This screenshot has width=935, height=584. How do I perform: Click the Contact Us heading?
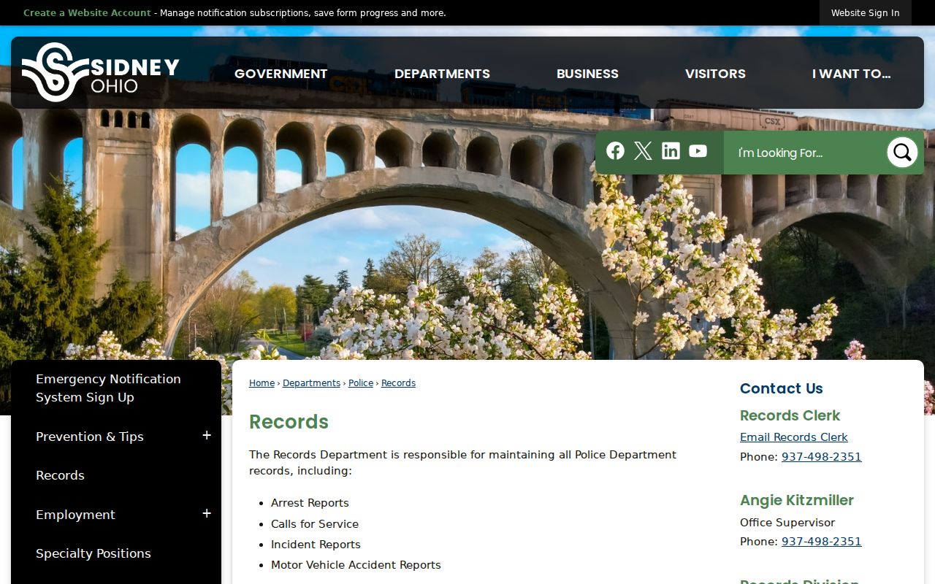(x=781, y=388)
